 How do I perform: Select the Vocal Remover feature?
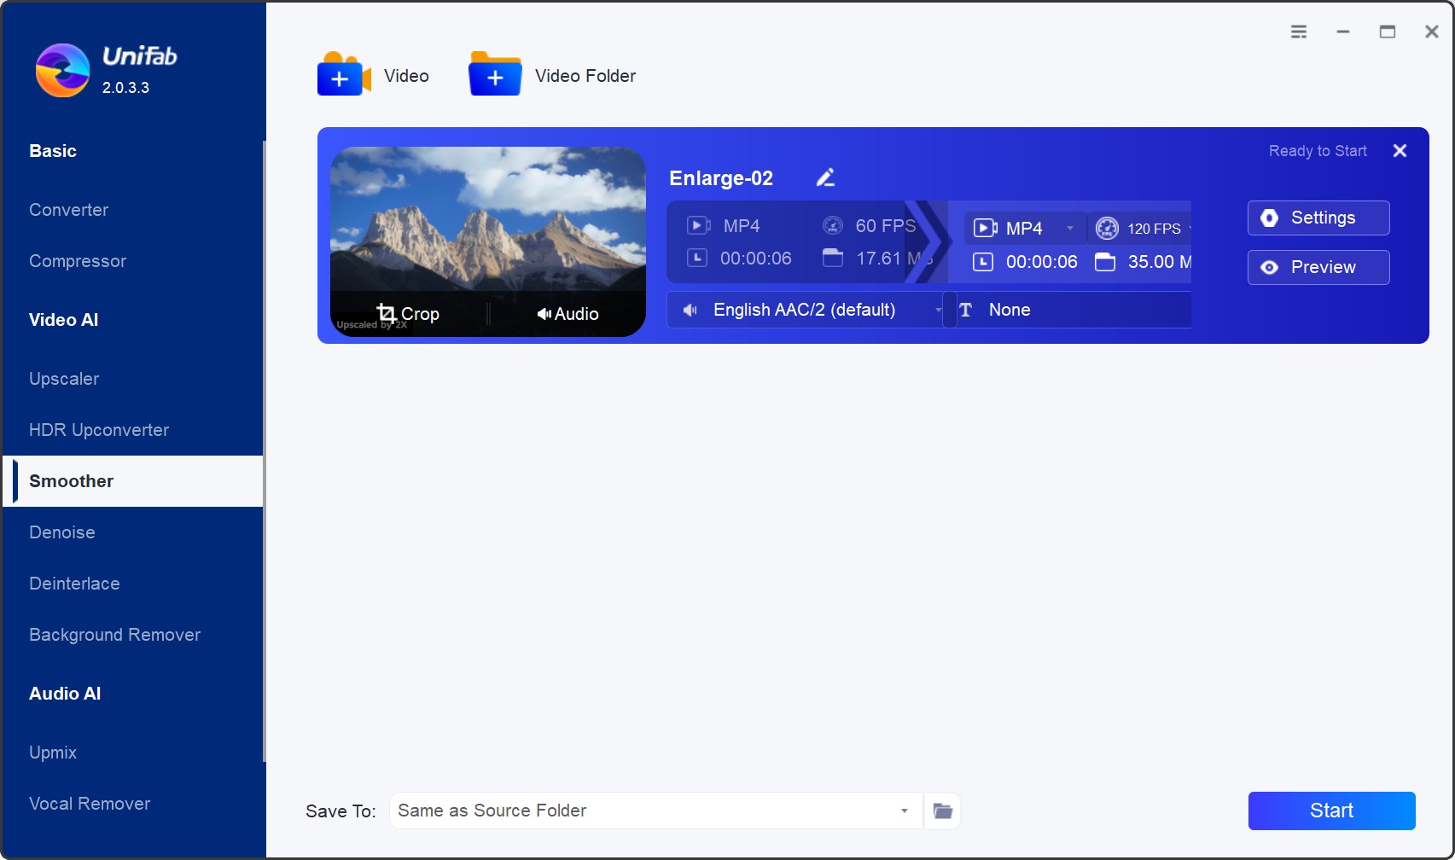(90, 803)
